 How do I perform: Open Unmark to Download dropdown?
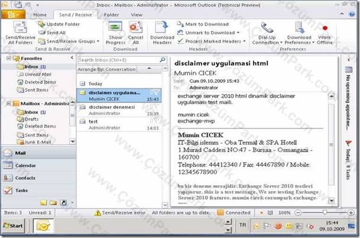tap(209, 33)
